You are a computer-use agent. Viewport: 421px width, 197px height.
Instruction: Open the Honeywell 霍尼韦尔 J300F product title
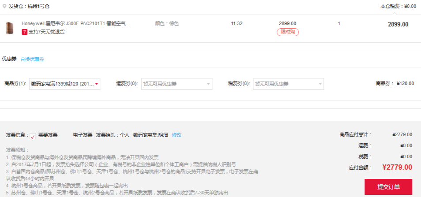point(76,24)
